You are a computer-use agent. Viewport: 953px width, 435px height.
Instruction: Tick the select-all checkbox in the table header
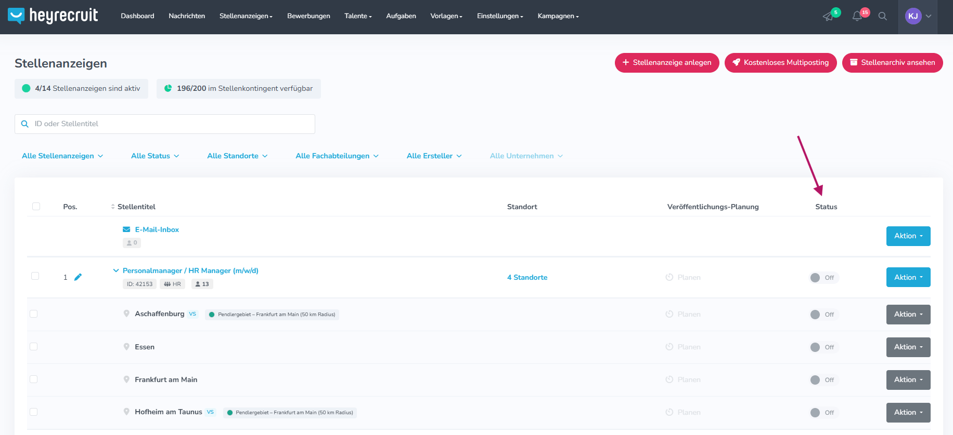point(36,207)
